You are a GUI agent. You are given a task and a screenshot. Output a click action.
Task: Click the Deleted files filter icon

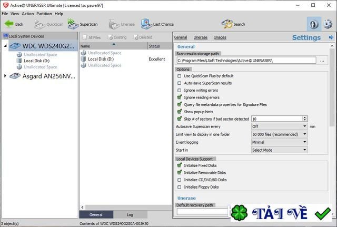136,37
